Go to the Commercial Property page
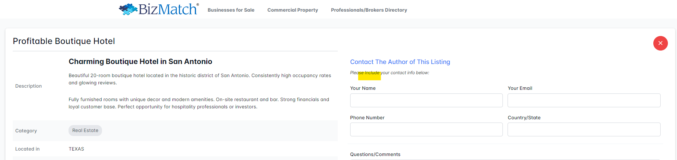The width and height of the screenshot is (677, 160). (x=293, y=10)
